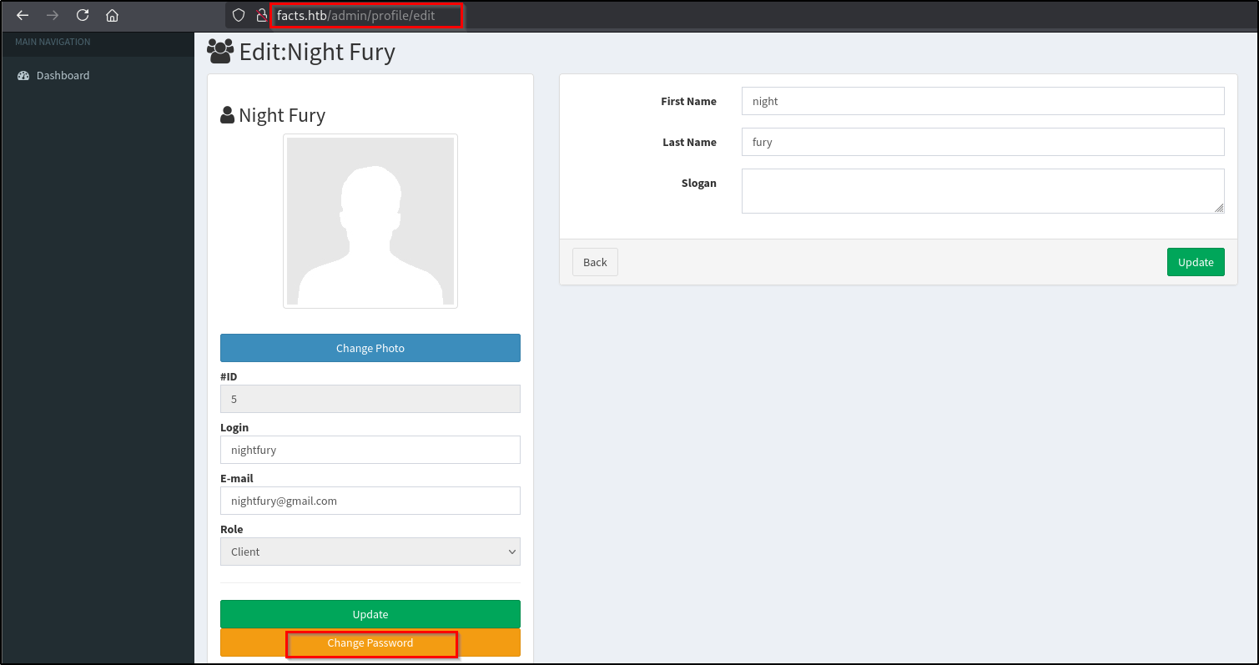Click the blue Change Photo button
Image resolution: width=1259 pixels, height=665 pixels.
(x=370, y=348)
